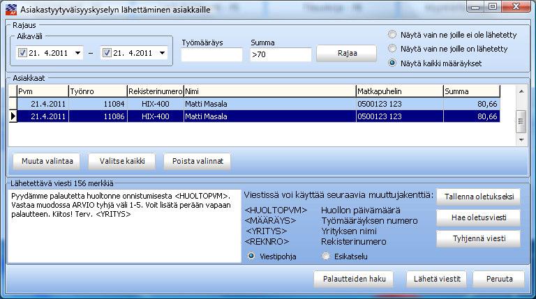Click the Peruuta button
536x299 pixels.
click(499, 279)
